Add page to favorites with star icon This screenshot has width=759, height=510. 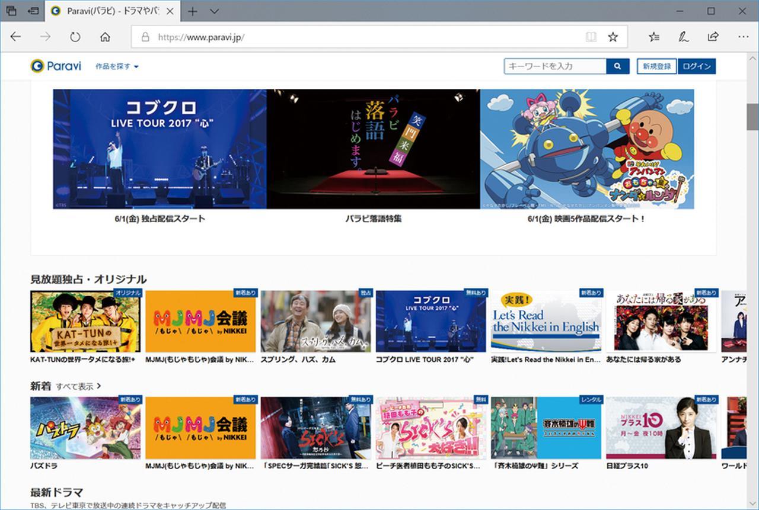[613, 37]
